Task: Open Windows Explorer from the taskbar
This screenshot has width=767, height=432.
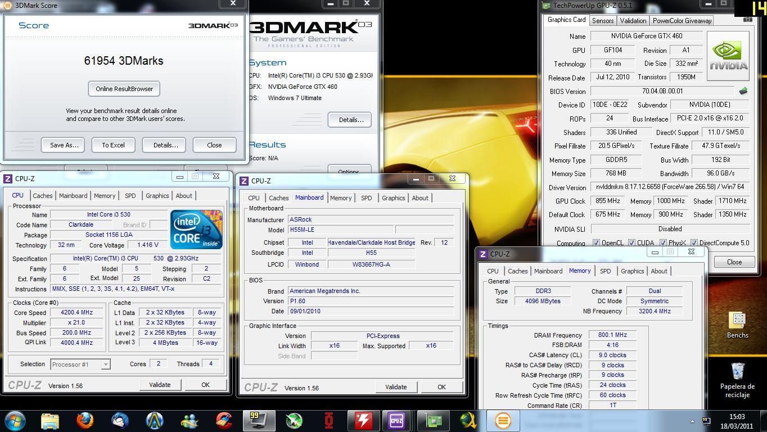Action: [x=50, y=420]
